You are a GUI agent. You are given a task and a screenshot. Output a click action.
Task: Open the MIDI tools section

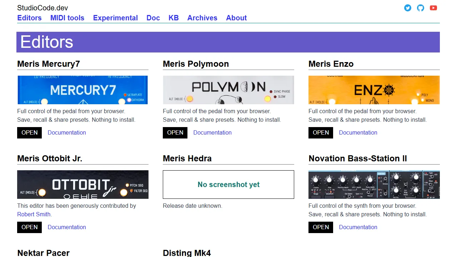pyautogui.click(x=67, y=18)
